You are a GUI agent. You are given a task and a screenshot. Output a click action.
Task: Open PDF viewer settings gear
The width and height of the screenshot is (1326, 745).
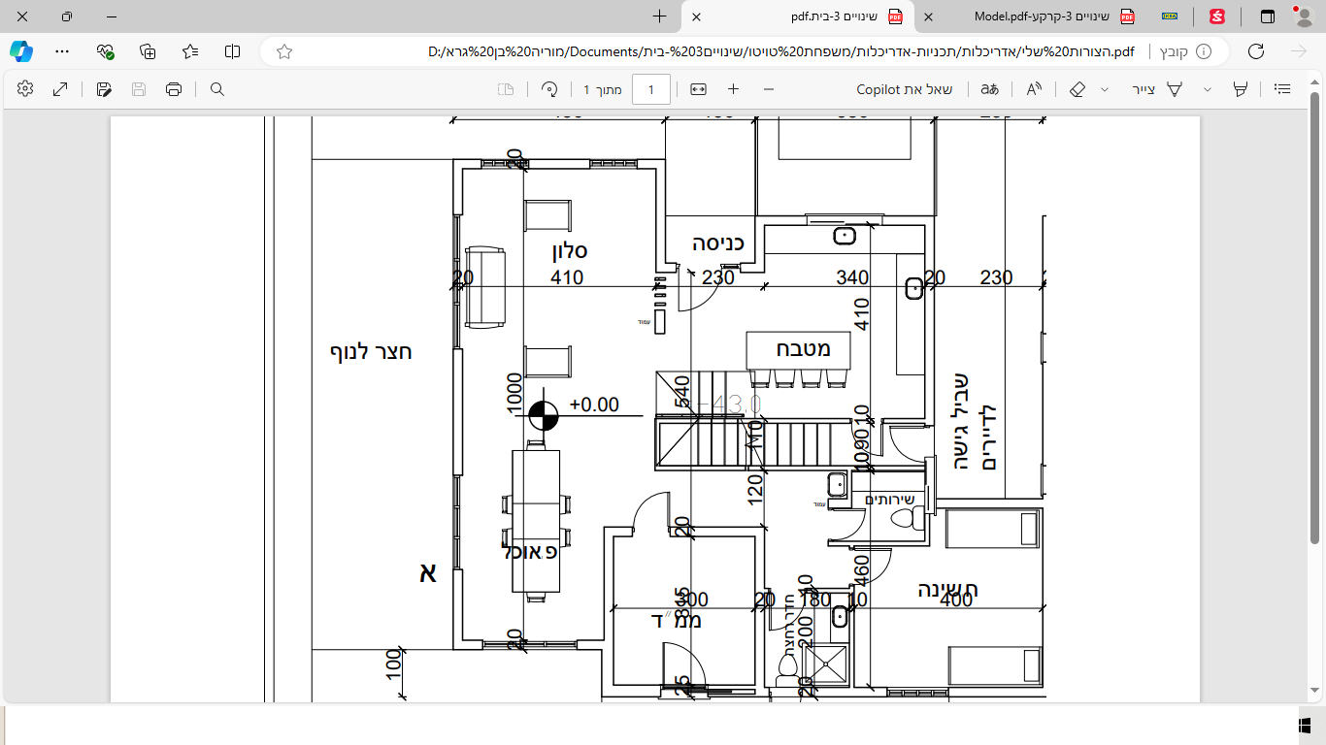pos(25,88)
